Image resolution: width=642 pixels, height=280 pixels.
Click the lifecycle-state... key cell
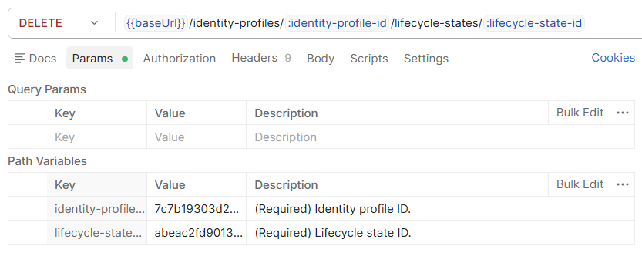(x=96, y=233)
